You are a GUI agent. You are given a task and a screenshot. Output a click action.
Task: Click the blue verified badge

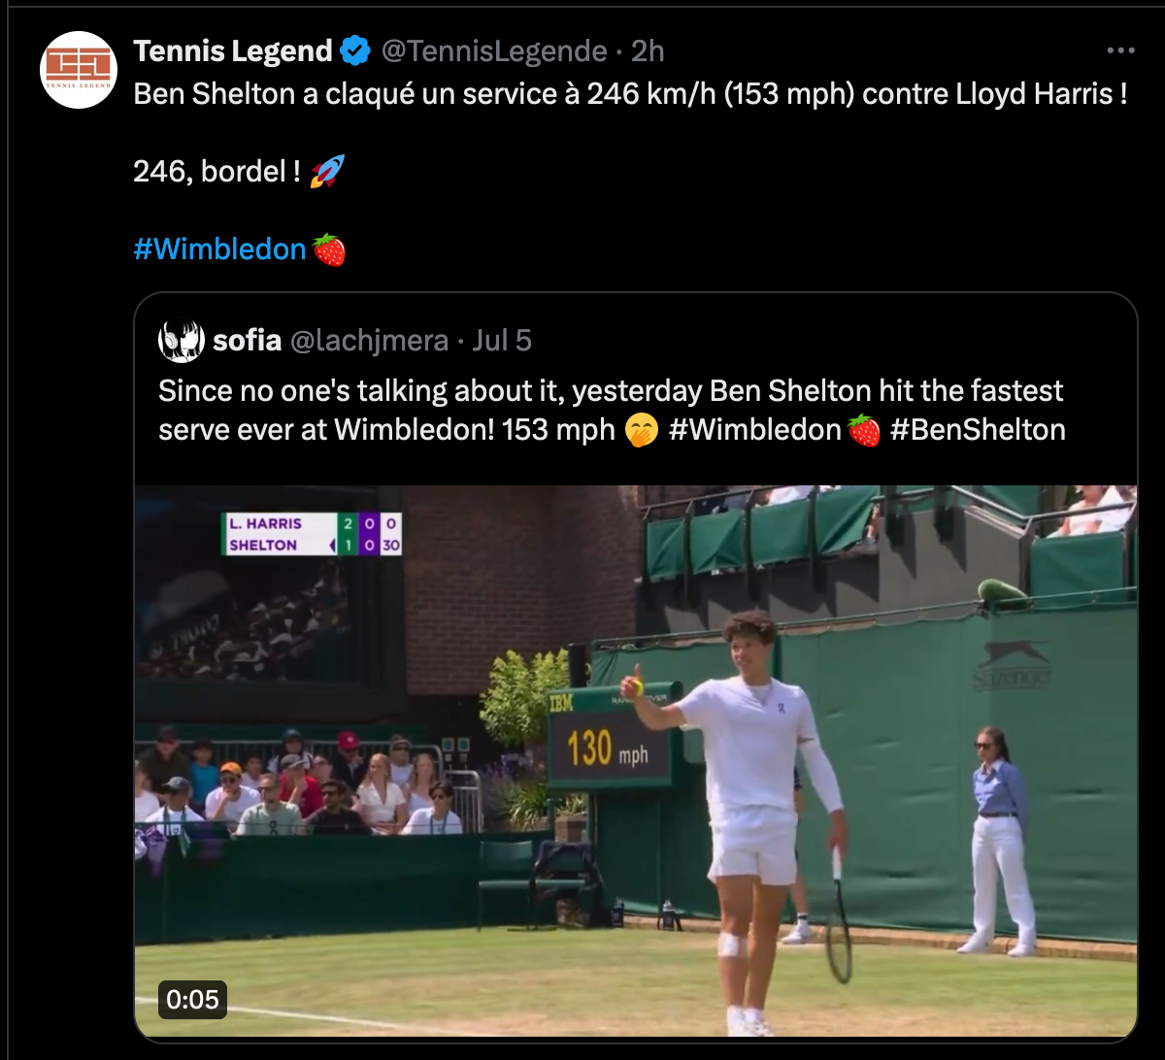pyautogui.click(x=356, y=50)
